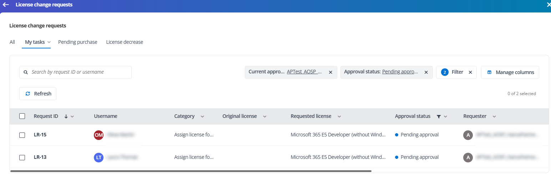The width and height of the screenshot is (551, 182).
Task: Switch to the Pending purchase tab
Action: (x=77, y=42)
